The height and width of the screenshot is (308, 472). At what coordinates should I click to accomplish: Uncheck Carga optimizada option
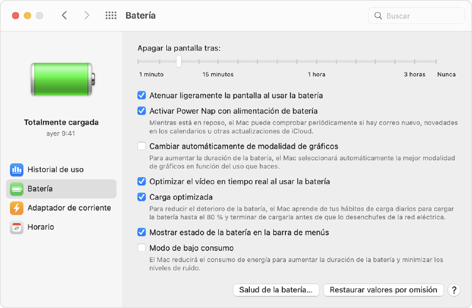[x=142, y=197]
